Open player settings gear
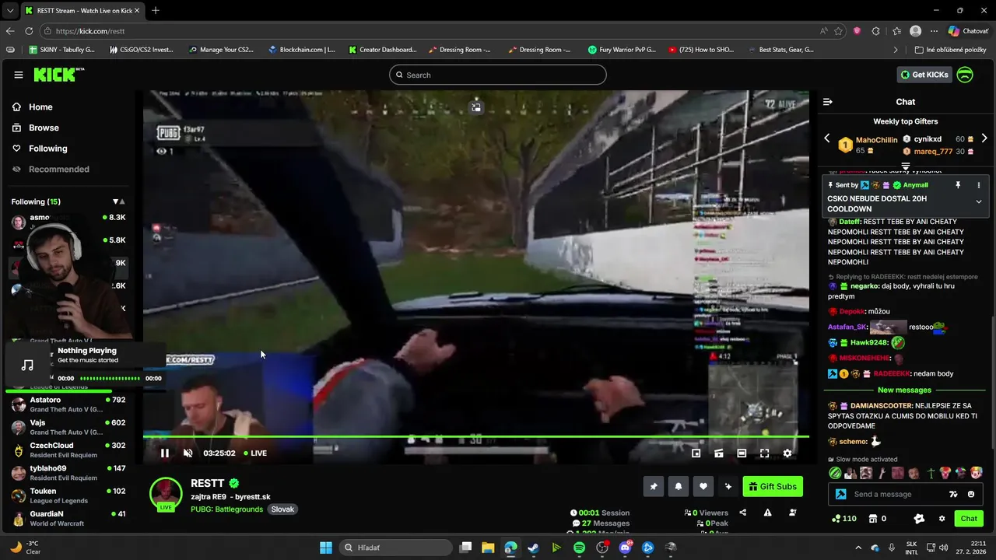The image size is (996, 560). tap(787, 453)
